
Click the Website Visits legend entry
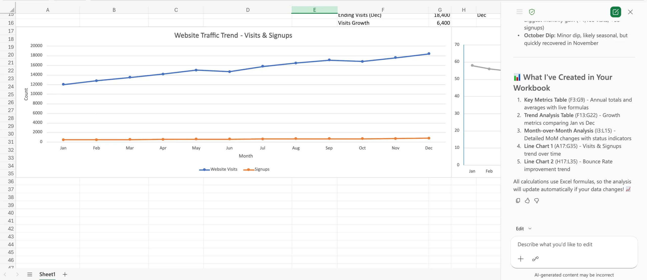pyautogui.click(x=218, y=169)
